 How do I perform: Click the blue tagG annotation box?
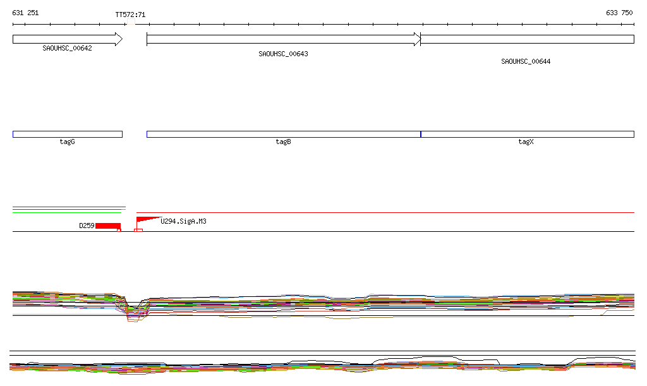[67, 134]
